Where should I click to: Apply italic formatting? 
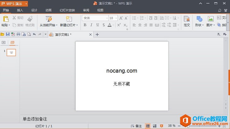click(x=91, y=25)
